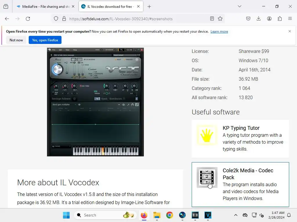
Task: Open tracking protection shield info
Action: tap(56, 19)
